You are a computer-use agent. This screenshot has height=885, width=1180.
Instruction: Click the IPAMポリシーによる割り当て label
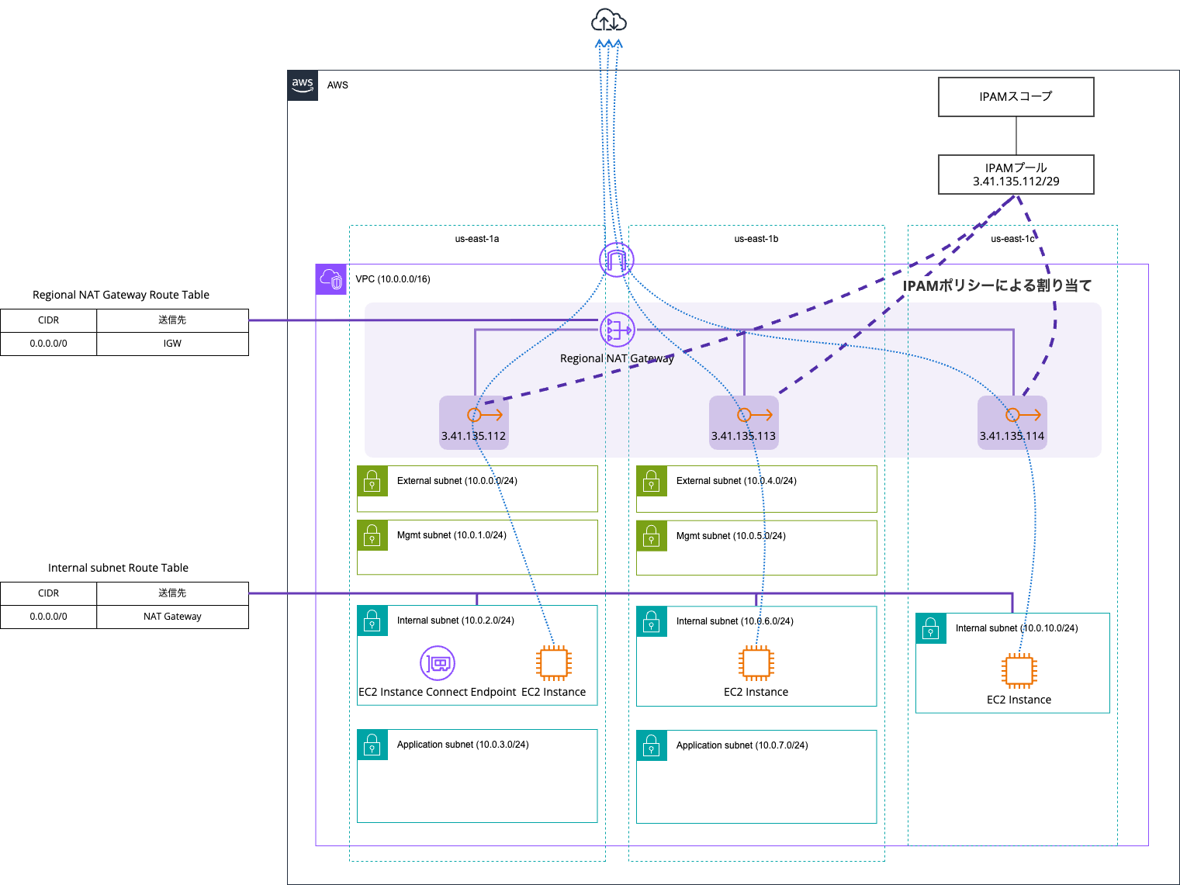[997, 285]
